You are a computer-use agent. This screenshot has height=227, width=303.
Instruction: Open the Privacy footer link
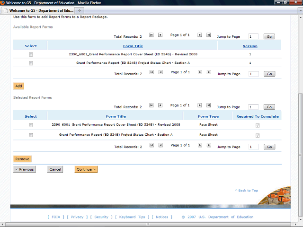[x=77, y=217]
